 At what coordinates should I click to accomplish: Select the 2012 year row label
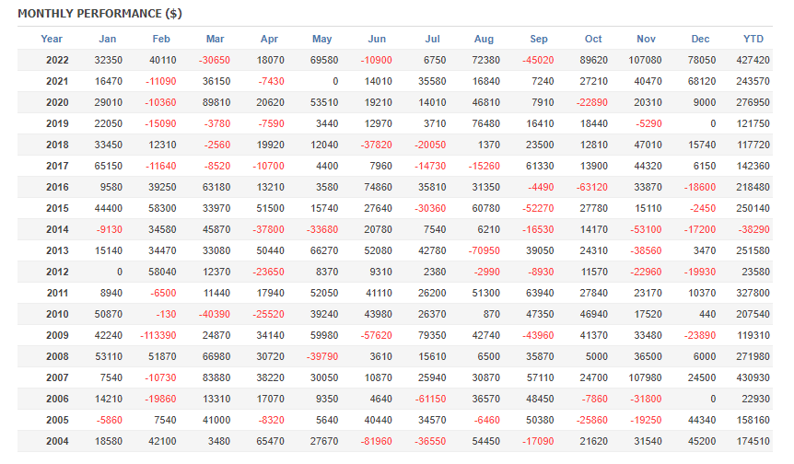coord(57,273)
